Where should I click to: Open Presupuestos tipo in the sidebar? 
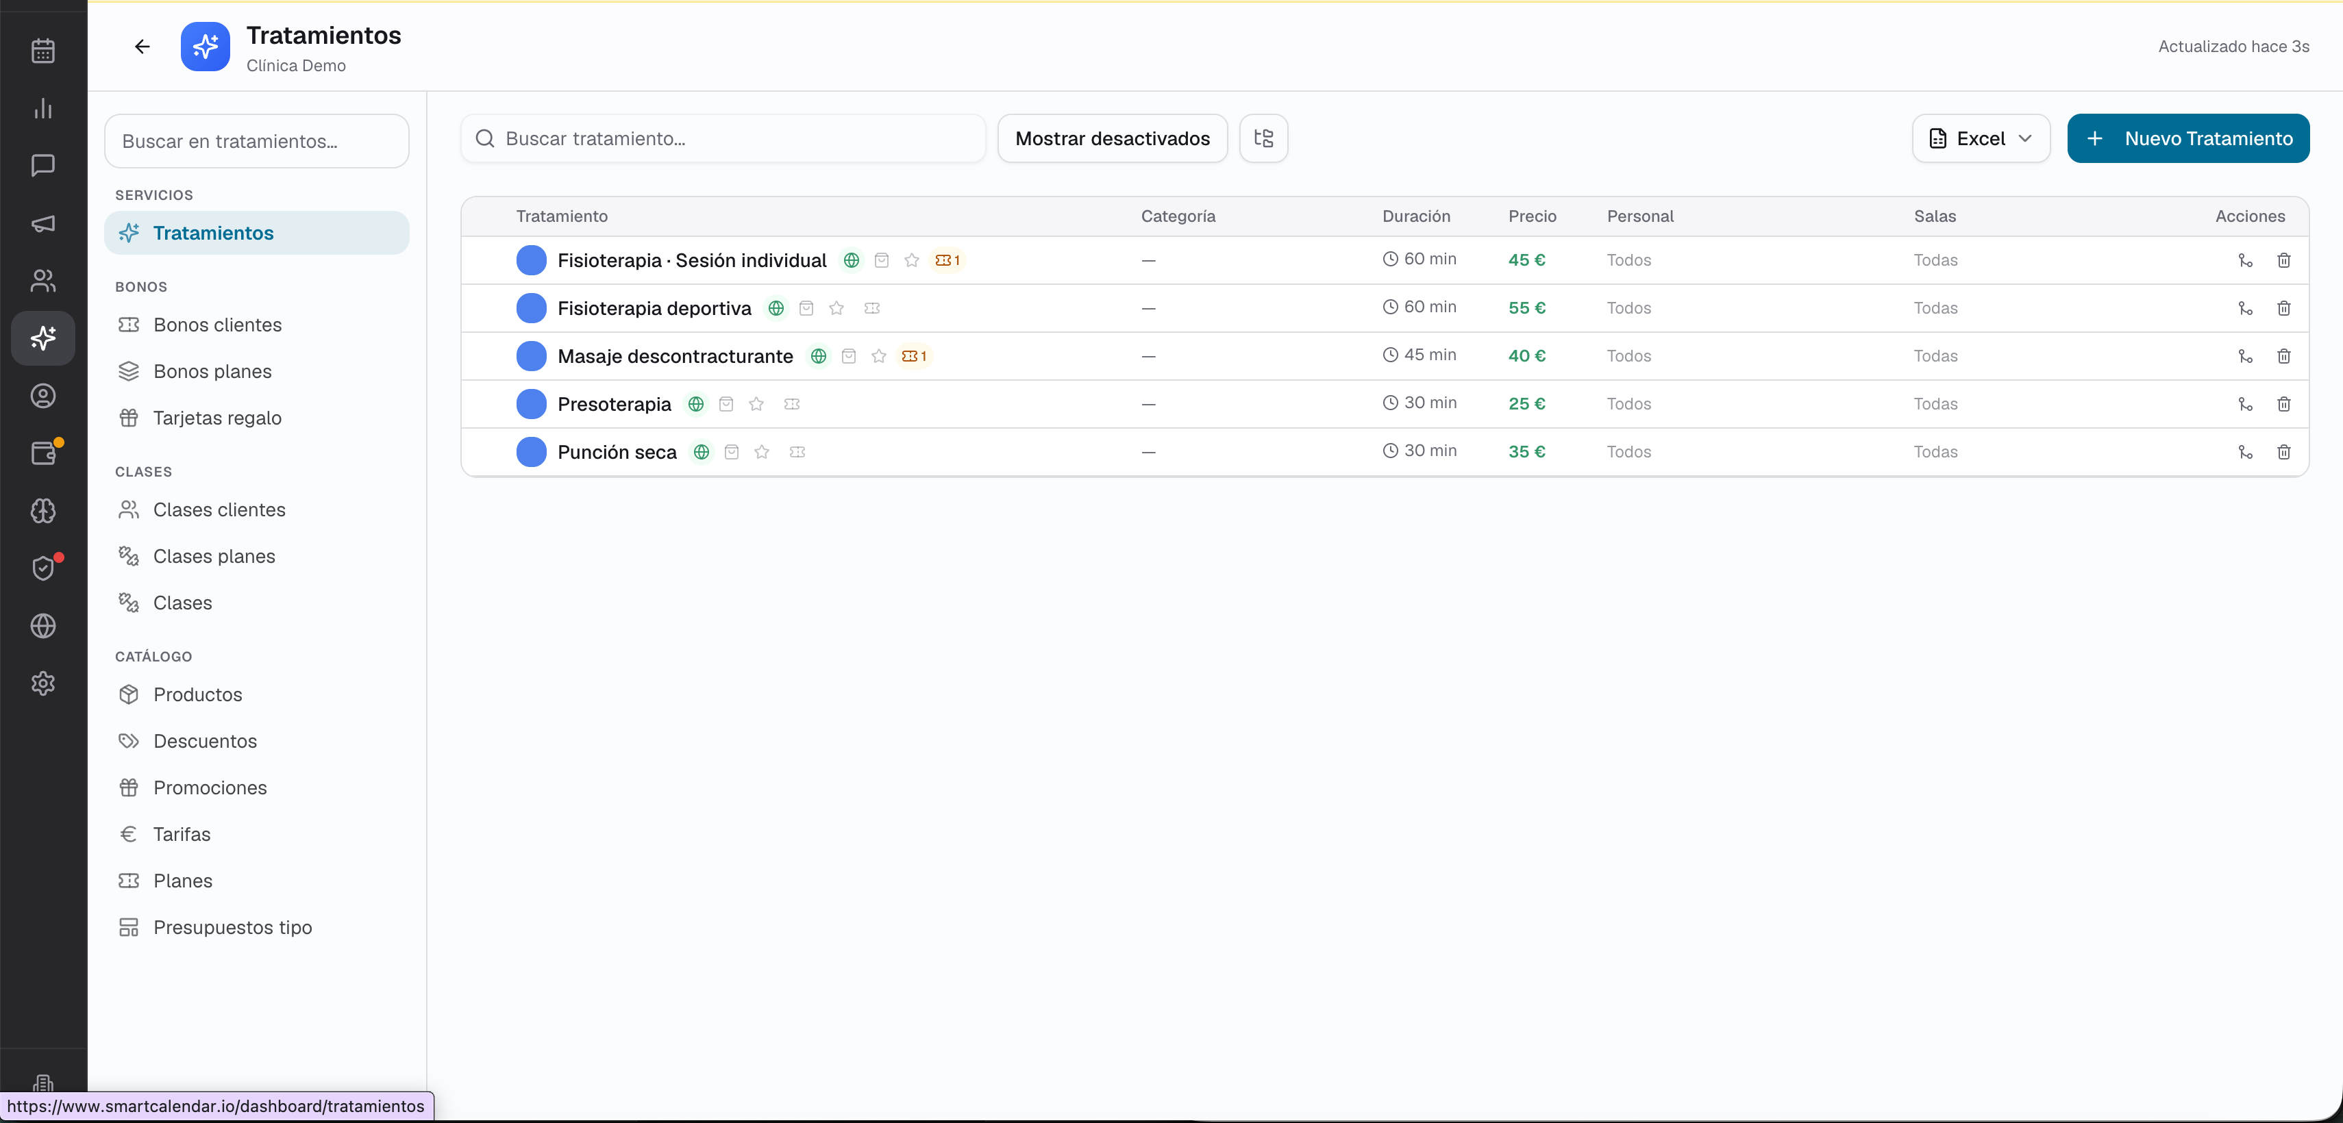point(256,927)
